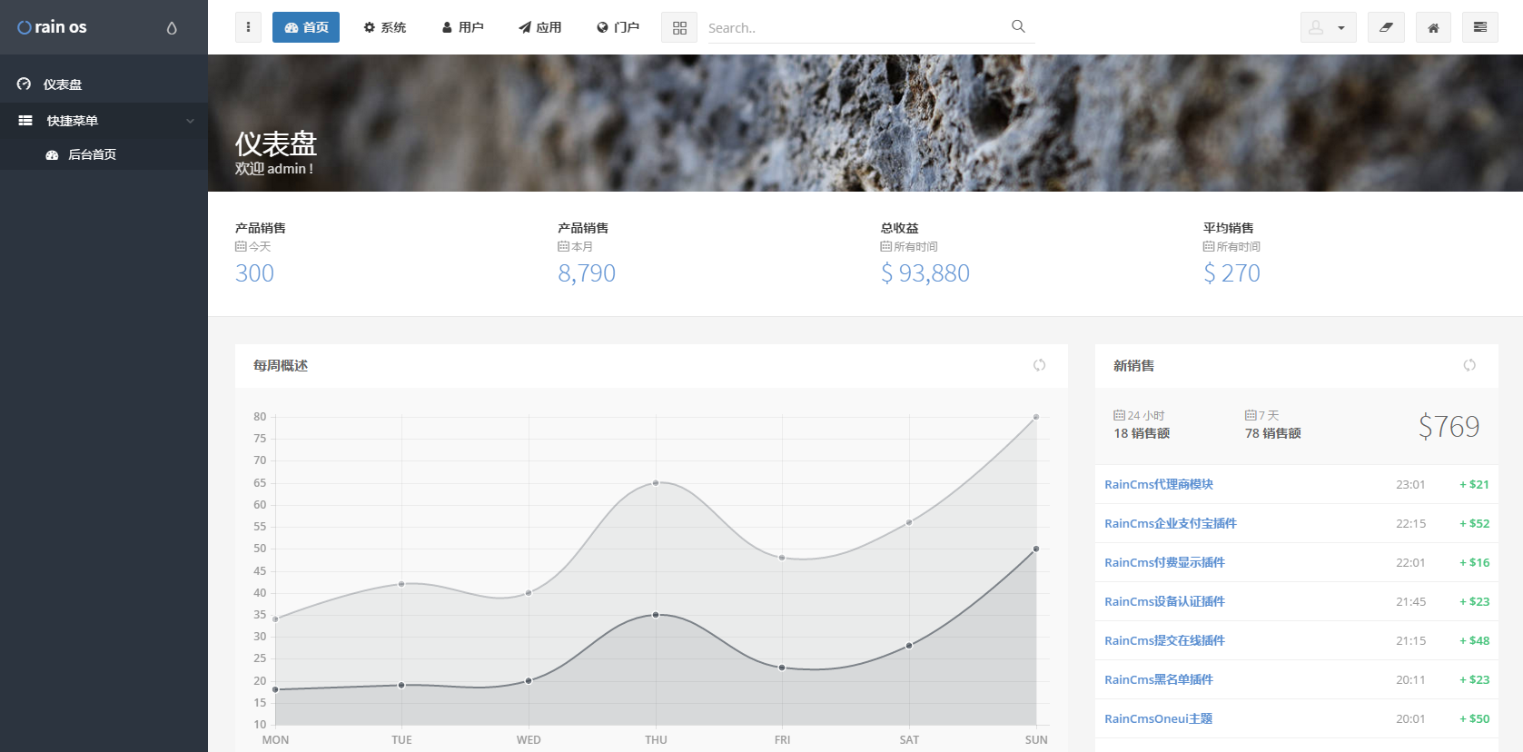1523x752 pixels.
Task: Open the 门户 menu tab
Action: pos(618,27)
